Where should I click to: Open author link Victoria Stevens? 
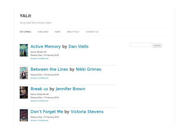click(87, 112)
